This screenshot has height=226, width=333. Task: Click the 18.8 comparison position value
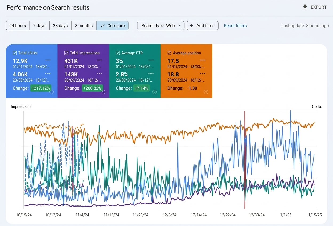coord(173,74)
